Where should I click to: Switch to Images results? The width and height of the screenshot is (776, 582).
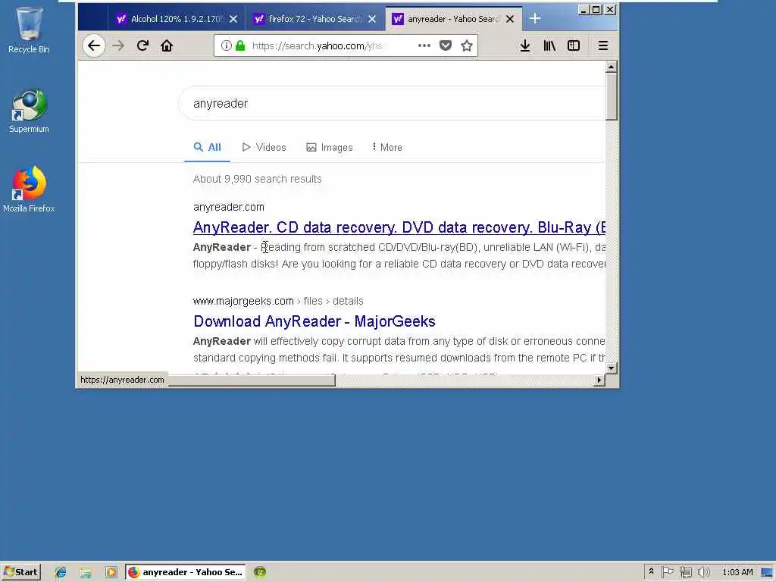(x=330, y=148)
